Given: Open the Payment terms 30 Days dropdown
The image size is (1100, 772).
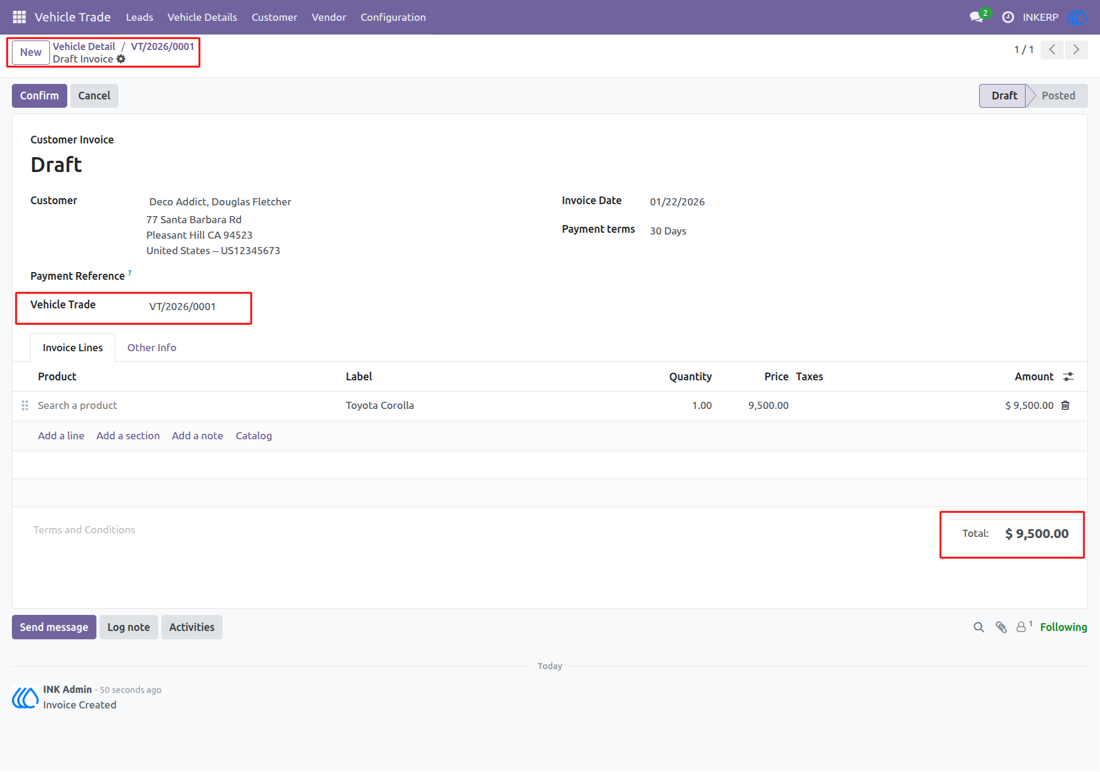Looking at the screenshot, I should pyautogui.click(x=668, y=231).
